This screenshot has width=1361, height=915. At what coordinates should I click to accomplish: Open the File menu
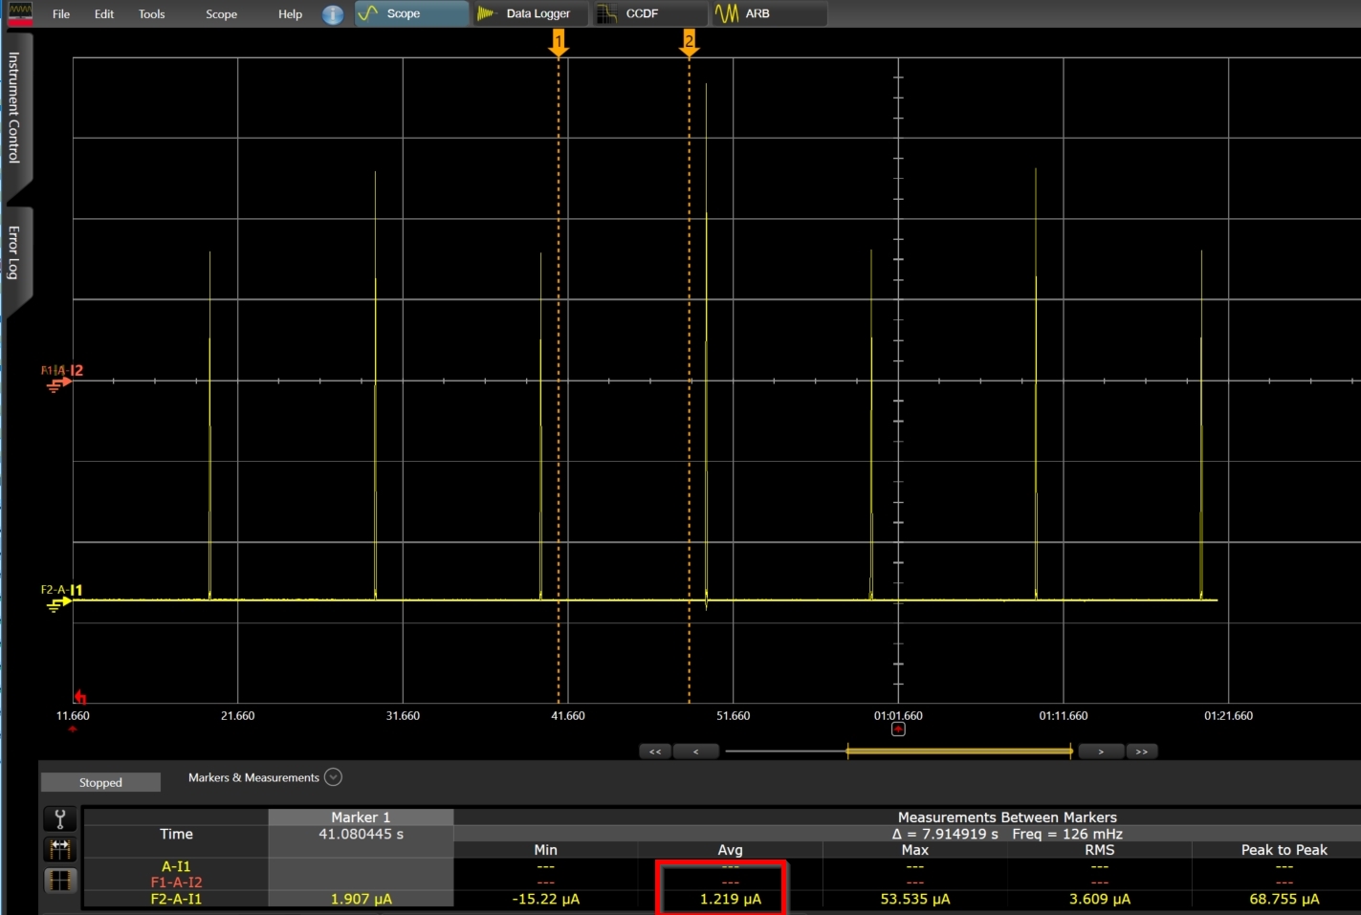[61, 14]
